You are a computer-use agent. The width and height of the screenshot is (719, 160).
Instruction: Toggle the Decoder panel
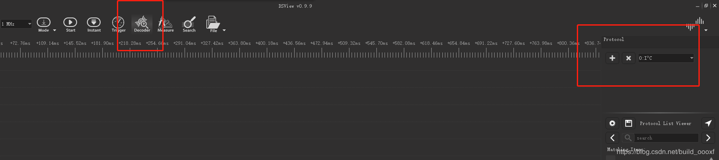(142, 24)
